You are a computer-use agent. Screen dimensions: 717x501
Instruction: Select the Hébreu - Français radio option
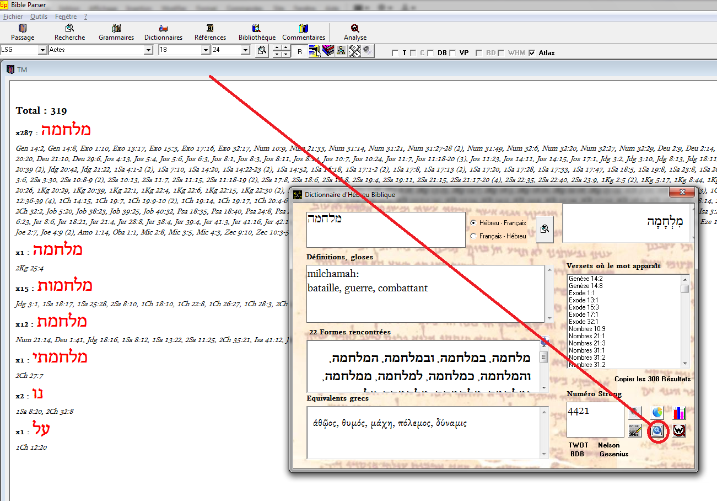pos(473,223)
